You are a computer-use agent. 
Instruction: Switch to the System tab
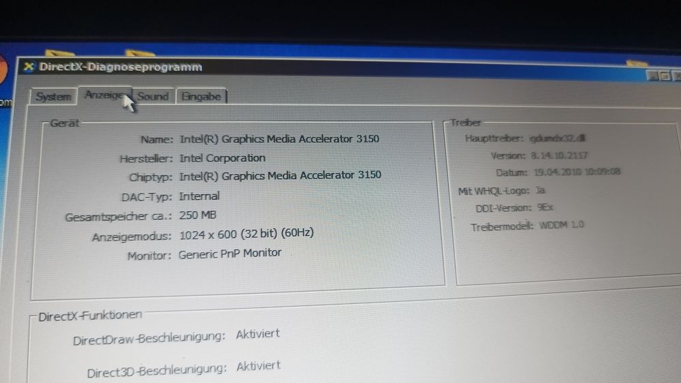(x=53, y=97)
